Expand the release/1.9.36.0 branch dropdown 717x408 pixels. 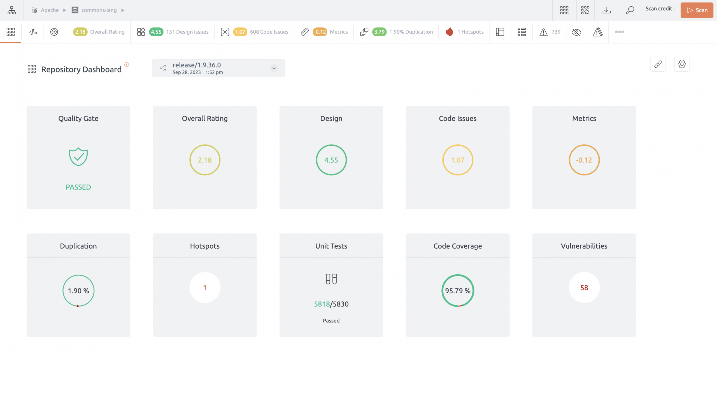(x=273, y=68)
